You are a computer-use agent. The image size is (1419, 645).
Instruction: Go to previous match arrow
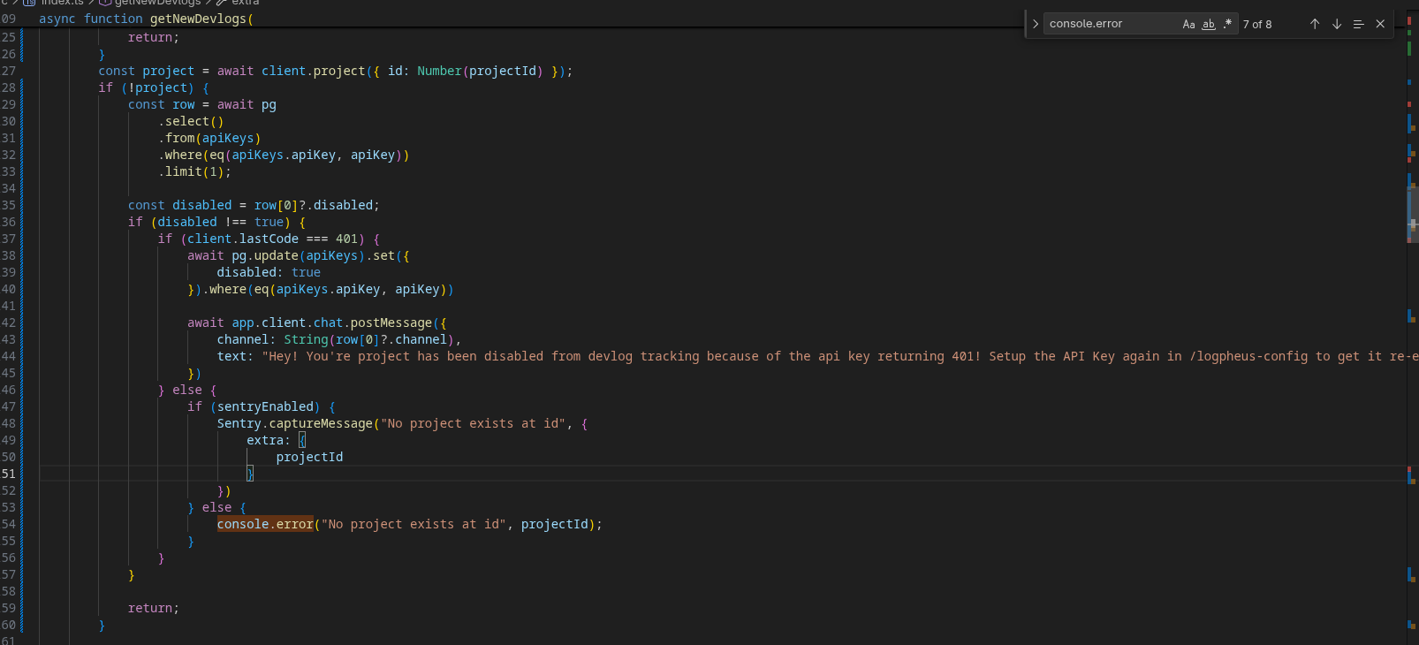[x=1315, y=25]
